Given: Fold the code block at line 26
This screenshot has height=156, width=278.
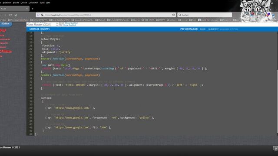Looking at the screenshot, I should [33, 62].
